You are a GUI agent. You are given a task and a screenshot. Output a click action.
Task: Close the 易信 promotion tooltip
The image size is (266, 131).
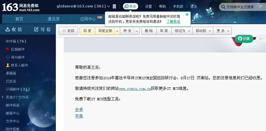click(187, 15)
